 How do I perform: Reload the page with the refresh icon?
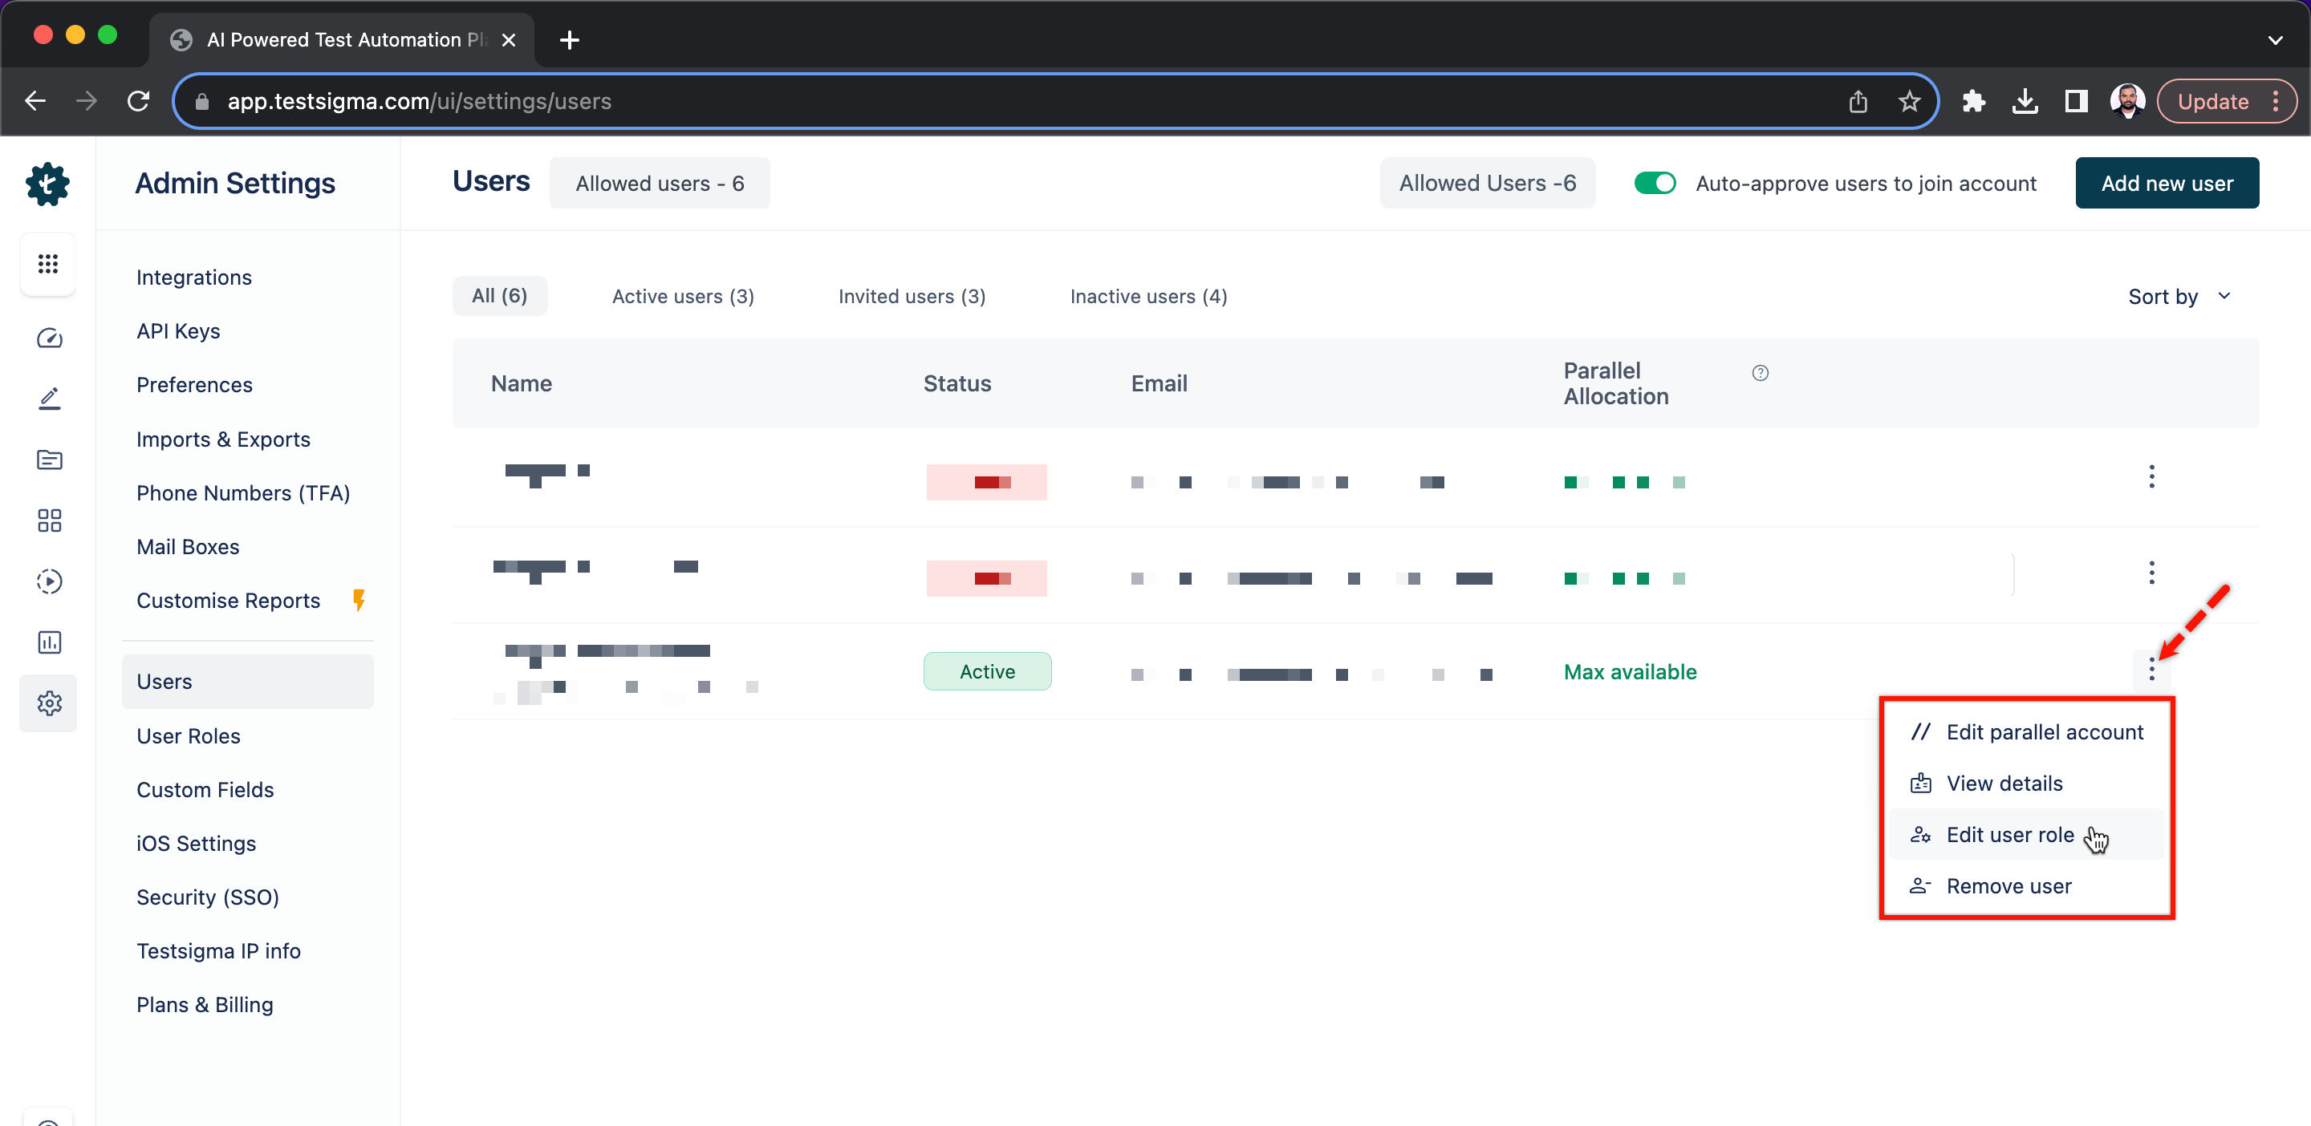138,100
